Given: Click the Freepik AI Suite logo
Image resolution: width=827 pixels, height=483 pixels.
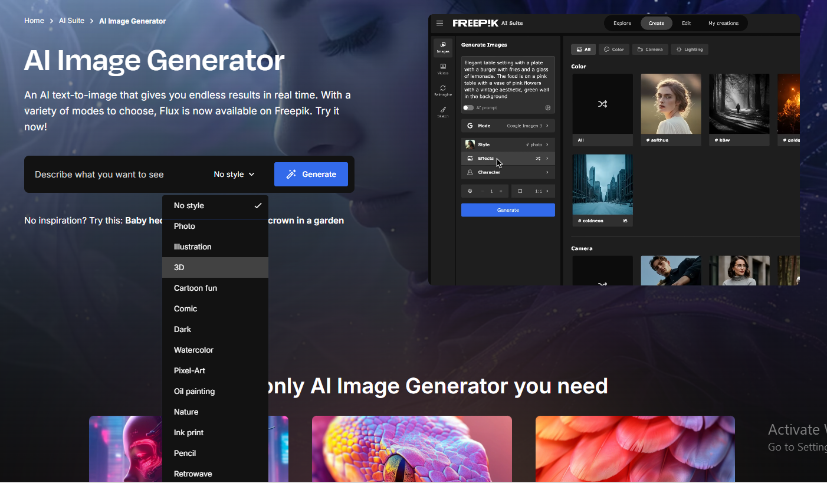Looking at the screenshot, I should (x=487, y=23).
